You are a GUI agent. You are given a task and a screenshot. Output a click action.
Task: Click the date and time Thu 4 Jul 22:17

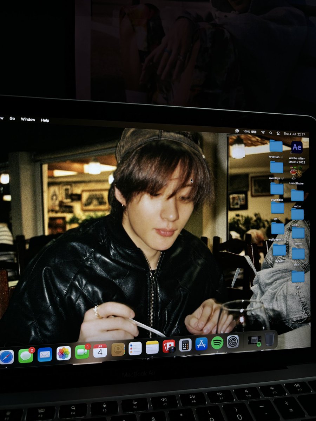pos(294,134)
